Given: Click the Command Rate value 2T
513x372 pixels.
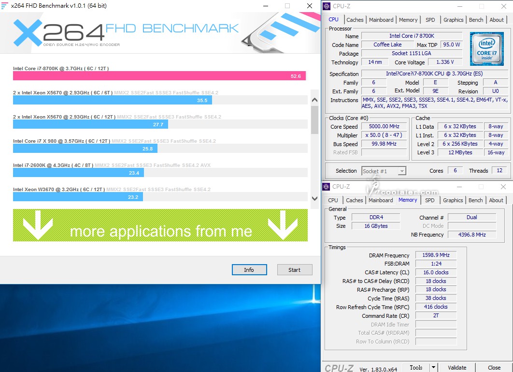Looking at the screenshot, I should [436, 315].
